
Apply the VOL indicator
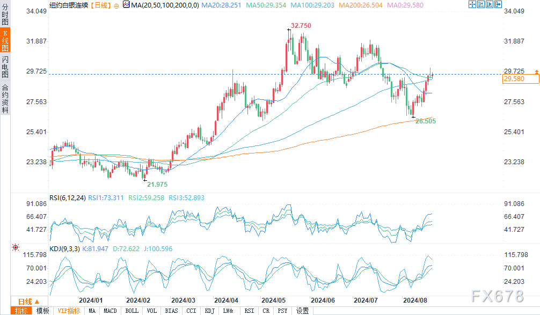(x=152, y=311)
